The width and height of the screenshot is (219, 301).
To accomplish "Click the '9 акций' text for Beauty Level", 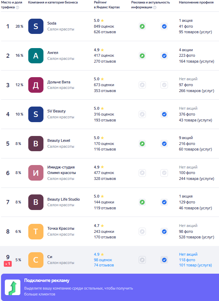I will pyautogui.click(x=186, y=138).
